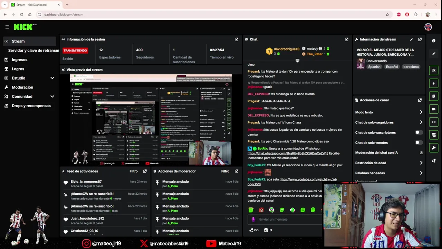Click username davidrodriguez3 in chat leaderboard

tap(287, 49)
